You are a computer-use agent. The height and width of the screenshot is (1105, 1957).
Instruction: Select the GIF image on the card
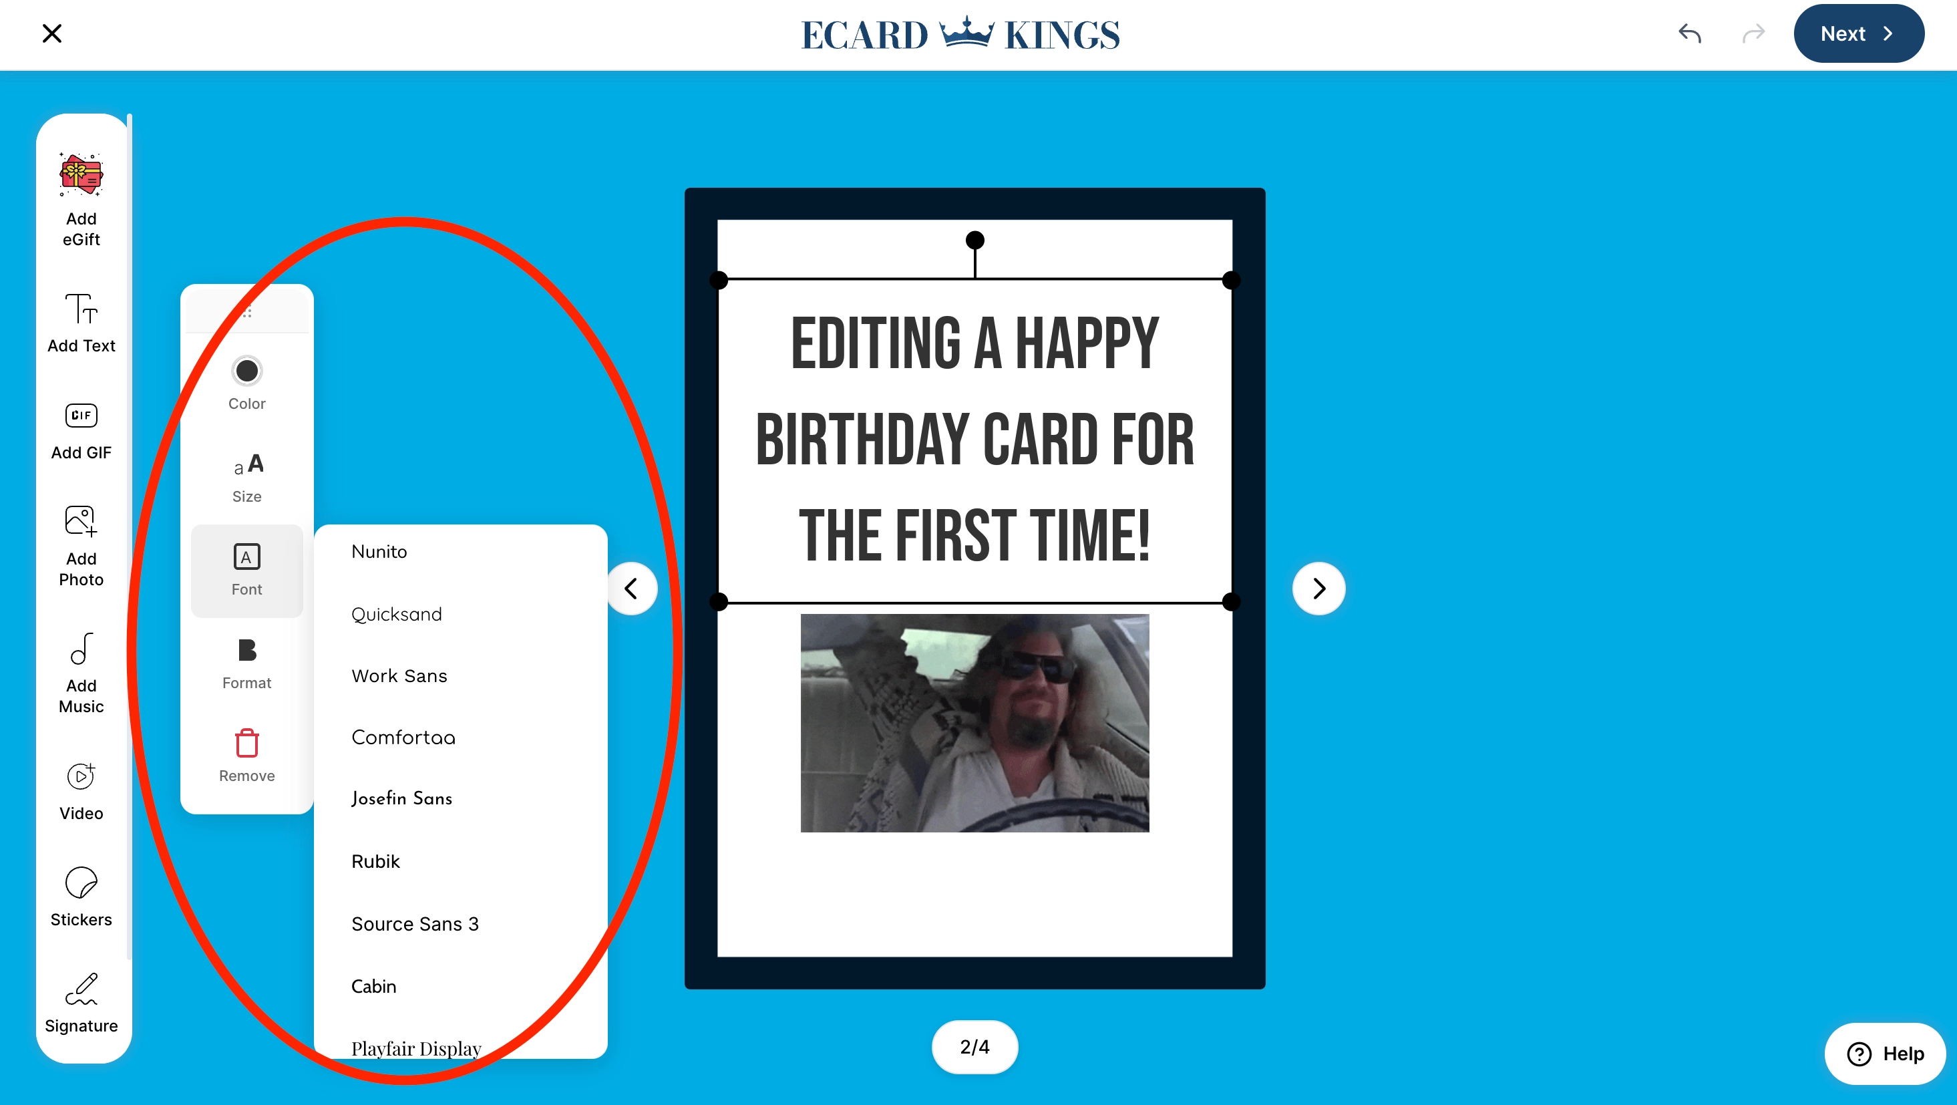[974, 723]
